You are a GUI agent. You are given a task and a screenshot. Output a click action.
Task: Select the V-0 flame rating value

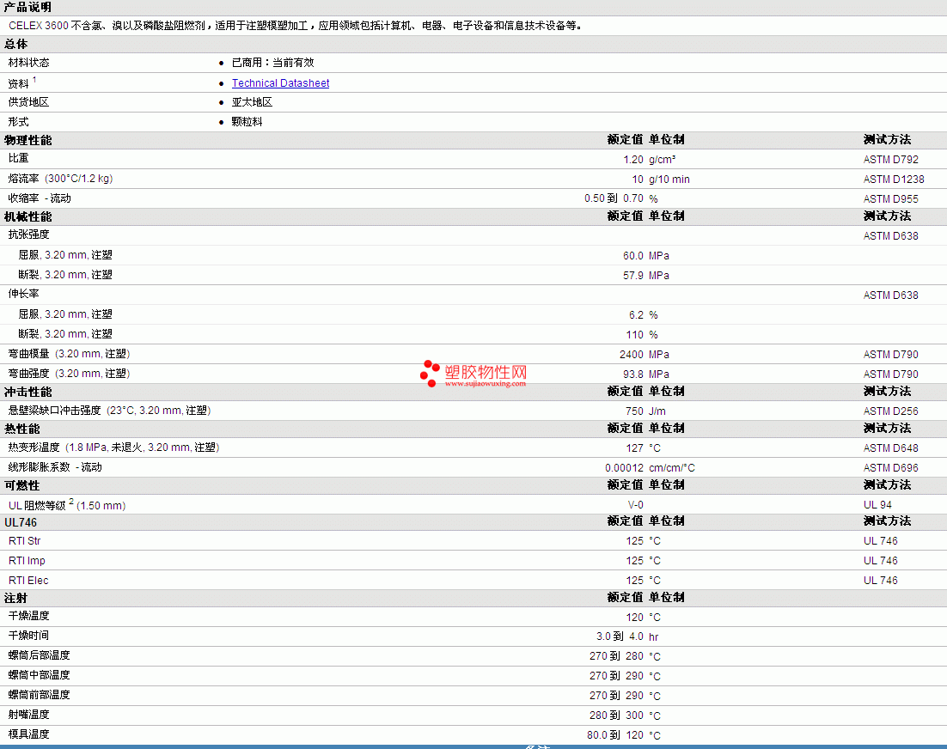pyautogui.click(x=636, y=505)
